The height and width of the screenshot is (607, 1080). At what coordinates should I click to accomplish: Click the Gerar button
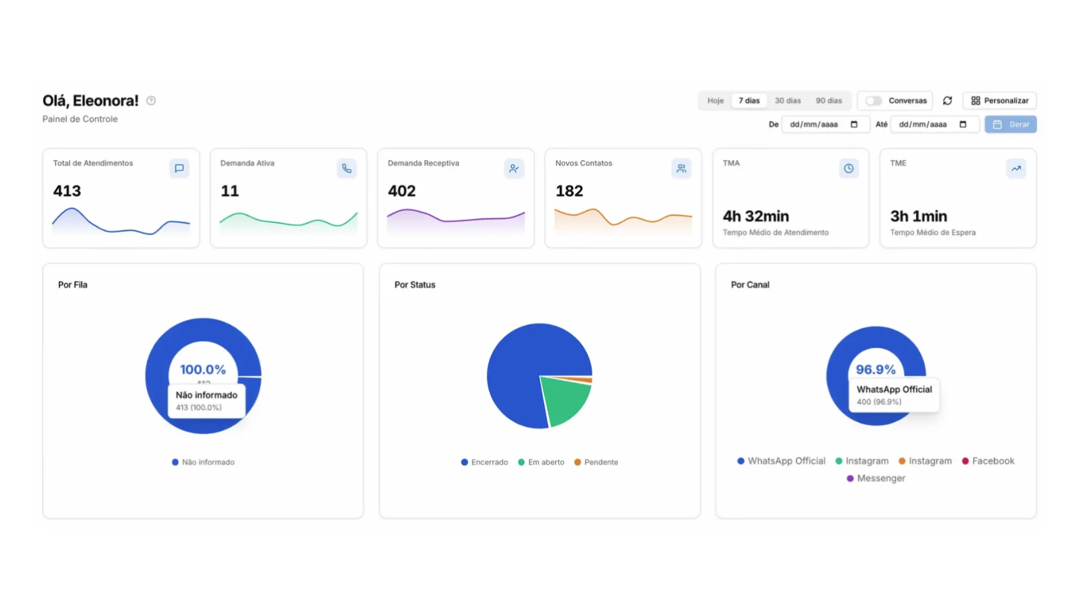(1010, 124)
